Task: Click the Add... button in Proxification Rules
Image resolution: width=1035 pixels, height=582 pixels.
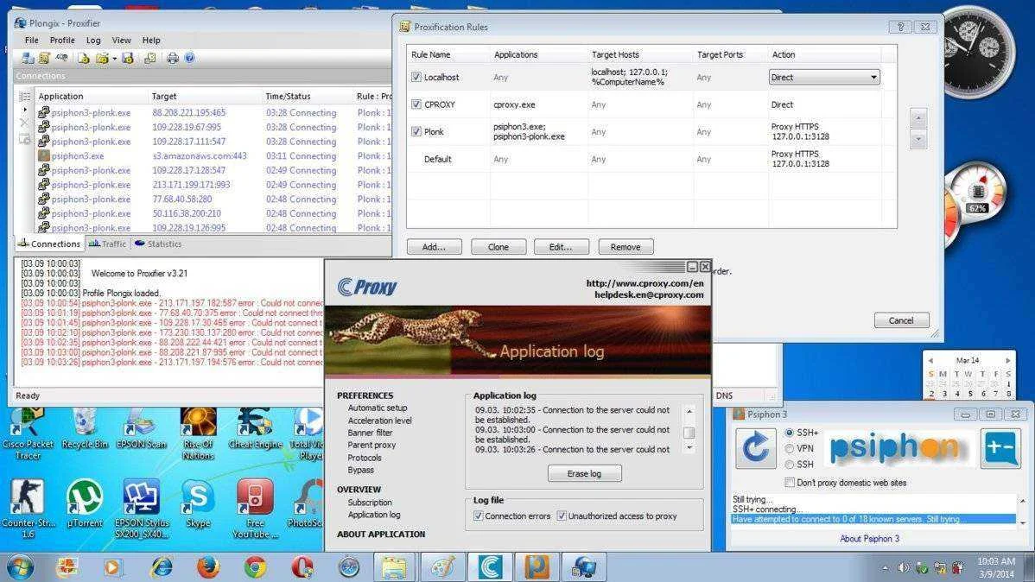Action: [433, 247]
